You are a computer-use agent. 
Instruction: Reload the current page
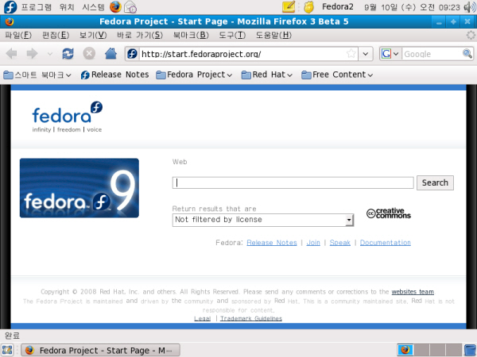[x=68, y=54]
